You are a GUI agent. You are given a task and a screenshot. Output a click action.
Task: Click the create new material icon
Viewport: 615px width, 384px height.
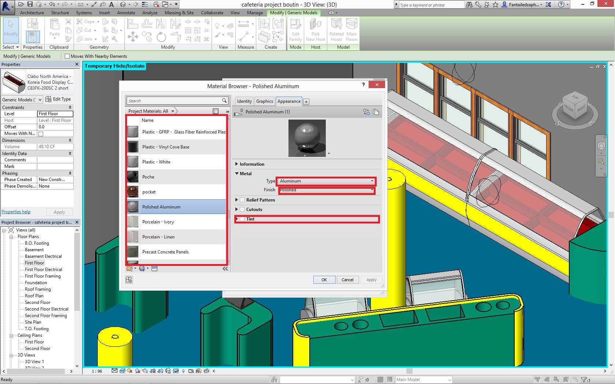click(143, 268)
